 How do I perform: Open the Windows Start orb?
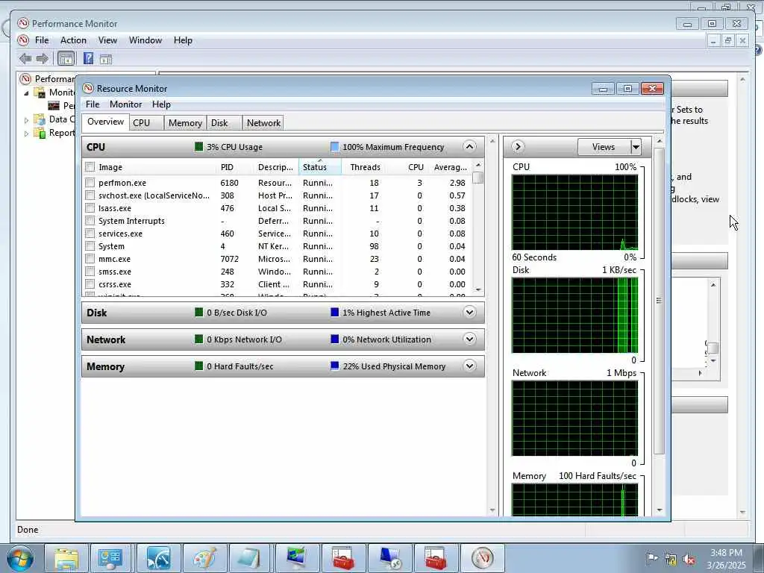tap(19, 558)
